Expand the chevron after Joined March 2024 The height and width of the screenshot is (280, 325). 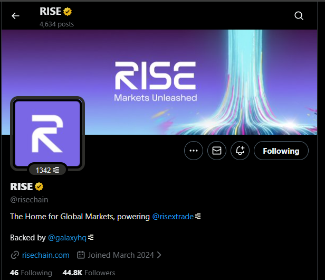click(159, 255)
